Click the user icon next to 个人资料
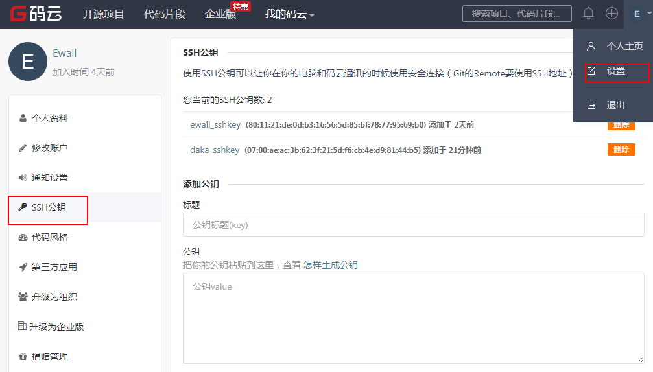653x372 pixels. [23, 118]
